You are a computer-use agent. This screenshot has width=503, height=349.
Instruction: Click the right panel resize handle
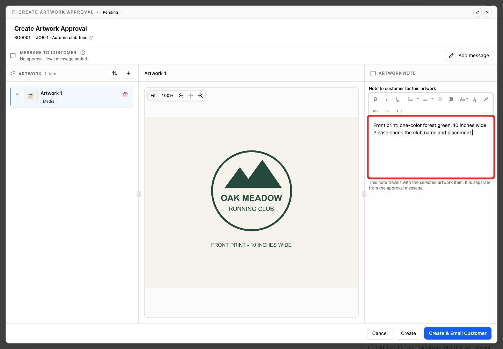[364, 194]
